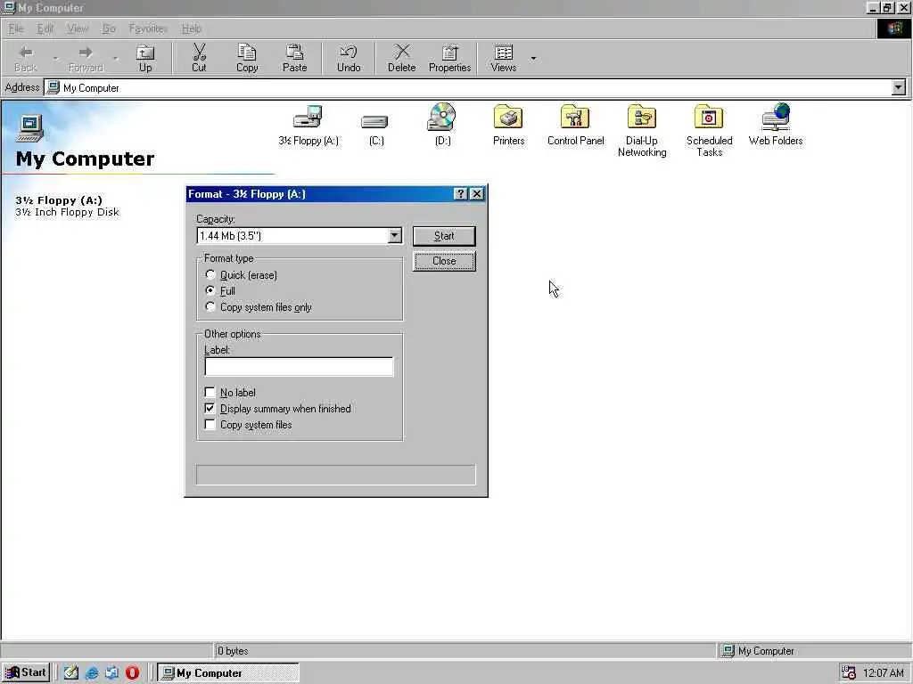Click the Outlook Express Quick Launch icon

(111, 673)
